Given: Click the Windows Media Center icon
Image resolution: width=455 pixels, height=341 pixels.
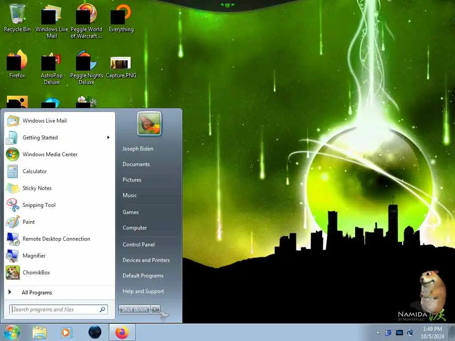Looking at the screenshot, I should (x=12, y=154).
